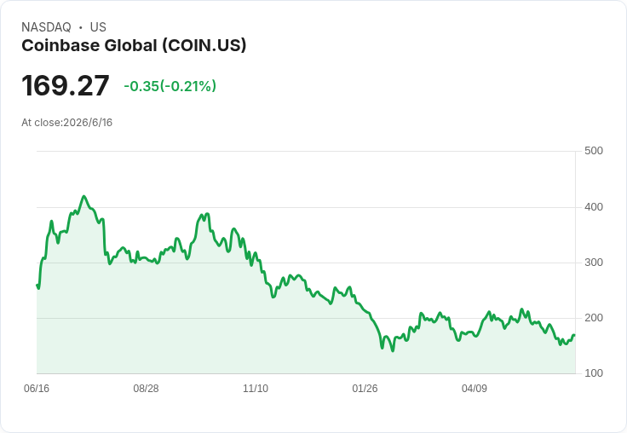
Task: Click the US market label
Action: [x=98, y=27]
